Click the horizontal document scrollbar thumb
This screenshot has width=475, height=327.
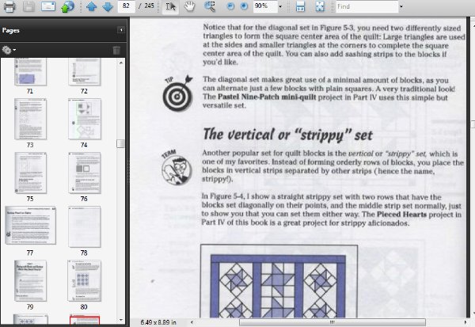(332, 322)
